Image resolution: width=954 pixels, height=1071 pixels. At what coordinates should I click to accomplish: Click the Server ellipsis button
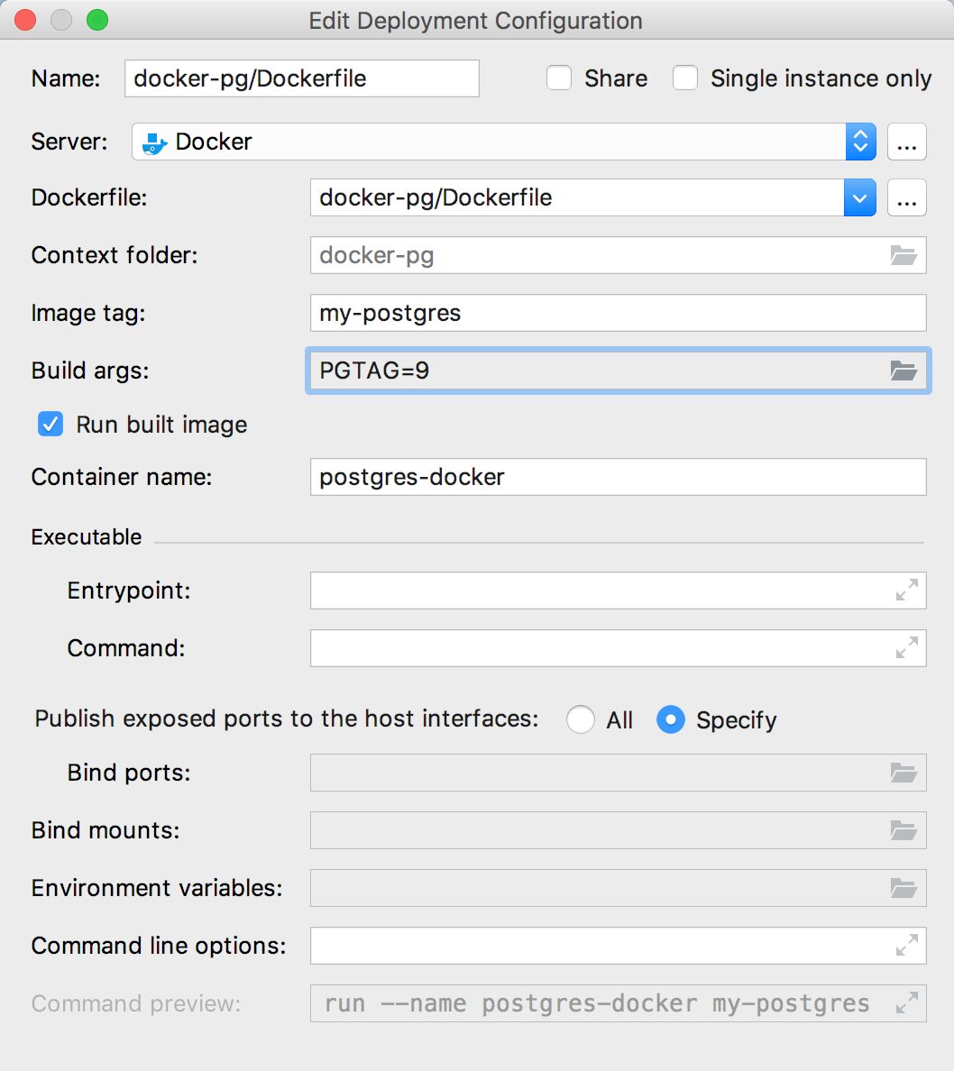(x=907, y=142)
